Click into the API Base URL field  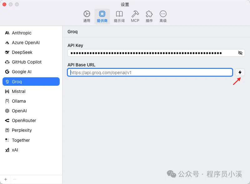click(150, 73)
